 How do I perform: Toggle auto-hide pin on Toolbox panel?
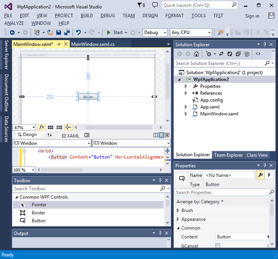coord(160,180)
